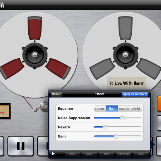Tap the To Live With Honer tape label
The height and width of the screenshot is (161, 161).
pyautogui.click(x=127, y=83)
